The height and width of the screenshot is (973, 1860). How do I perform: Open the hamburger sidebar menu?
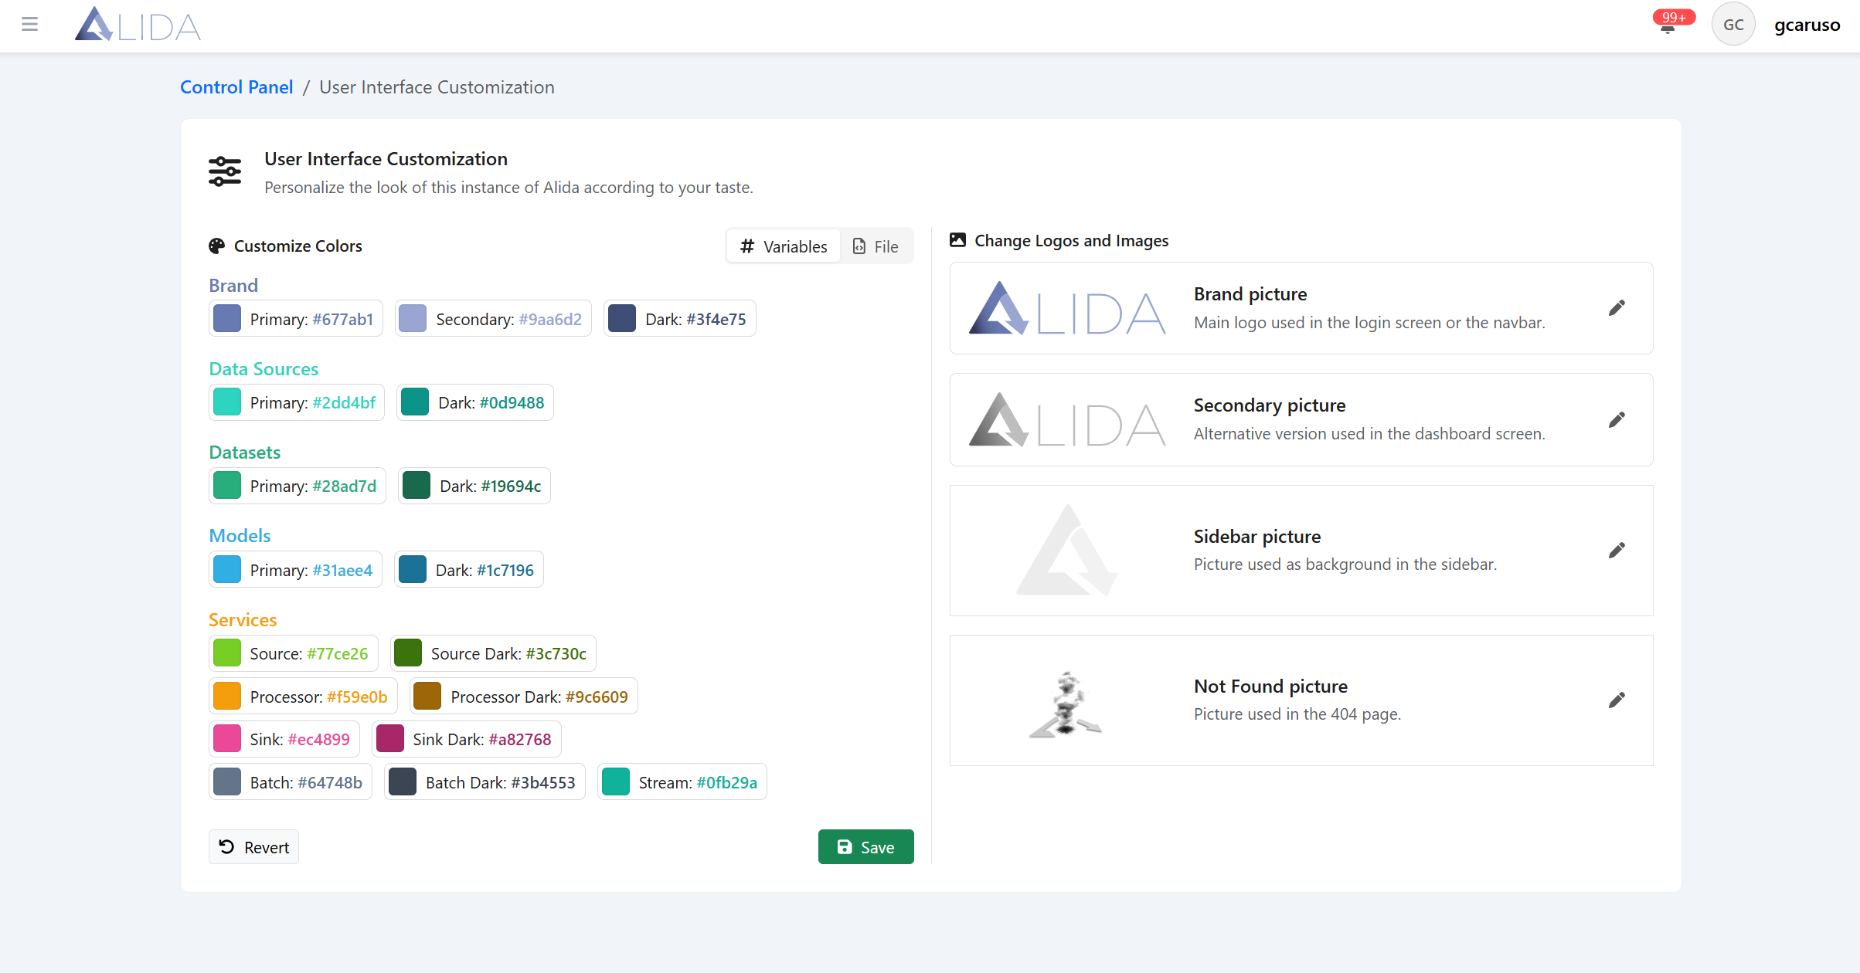[x=29, y=25]
